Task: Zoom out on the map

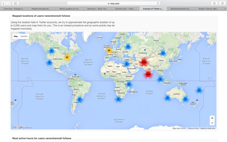Action: click(x=212, y=123)
